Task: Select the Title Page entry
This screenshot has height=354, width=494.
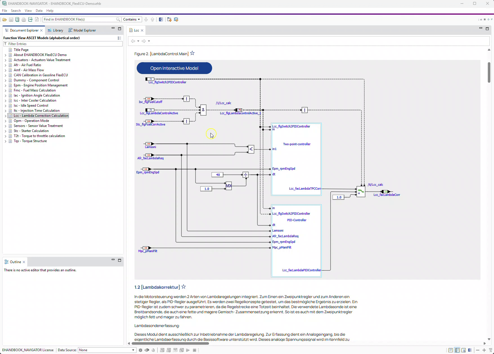Action: (21, 50)
